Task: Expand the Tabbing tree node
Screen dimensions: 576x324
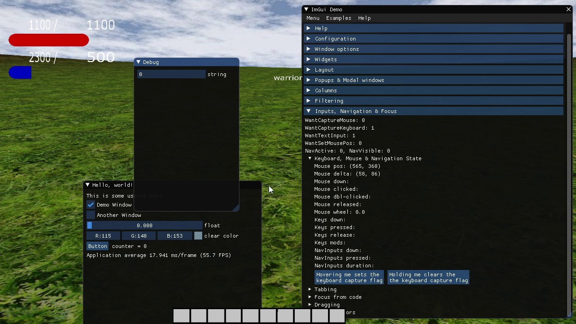Action: click(322, 289)
